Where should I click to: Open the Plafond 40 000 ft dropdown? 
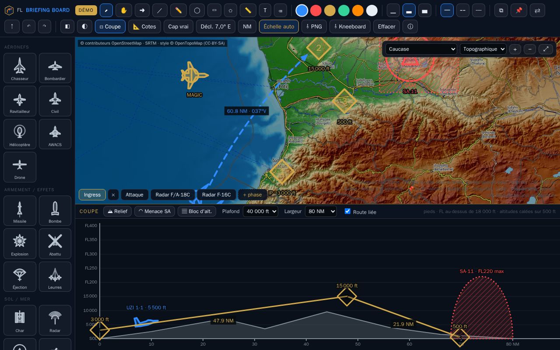pyautogui.click(x=260, y=211)
